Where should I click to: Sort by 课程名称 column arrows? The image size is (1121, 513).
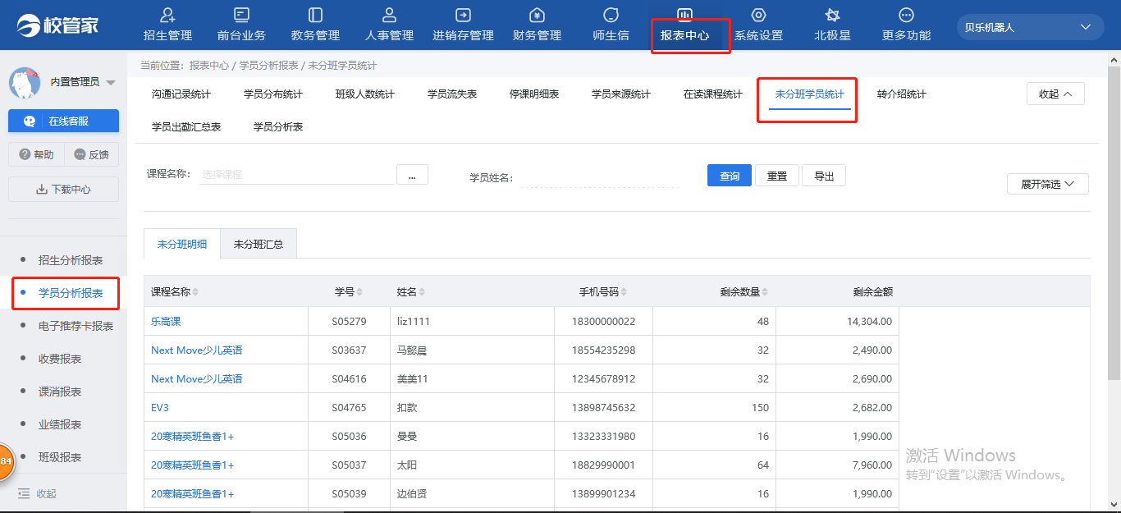coord(195,292)
